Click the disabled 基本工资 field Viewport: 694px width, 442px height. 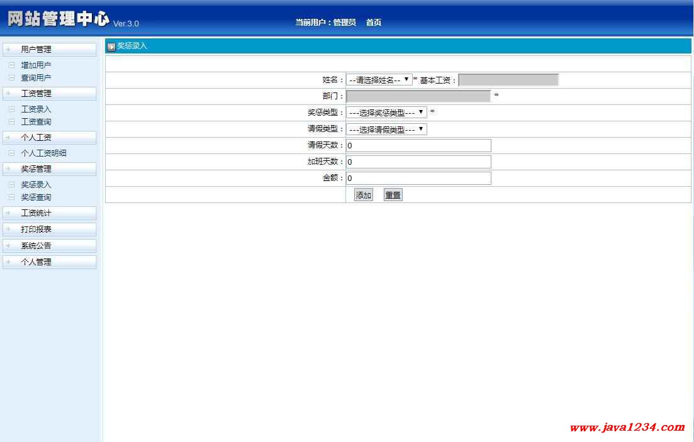coord(508,80)
